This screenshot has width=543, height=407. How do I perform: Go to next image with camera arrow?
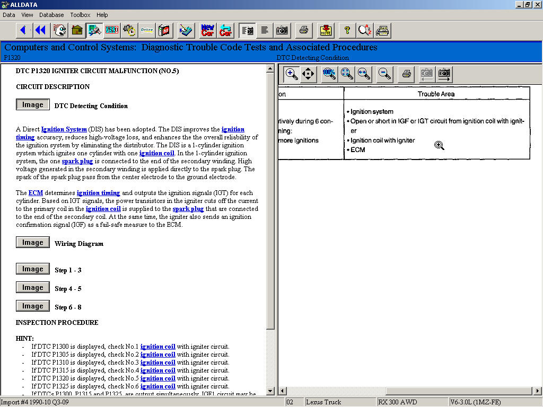pyautogui.click(x=444, y=74)
